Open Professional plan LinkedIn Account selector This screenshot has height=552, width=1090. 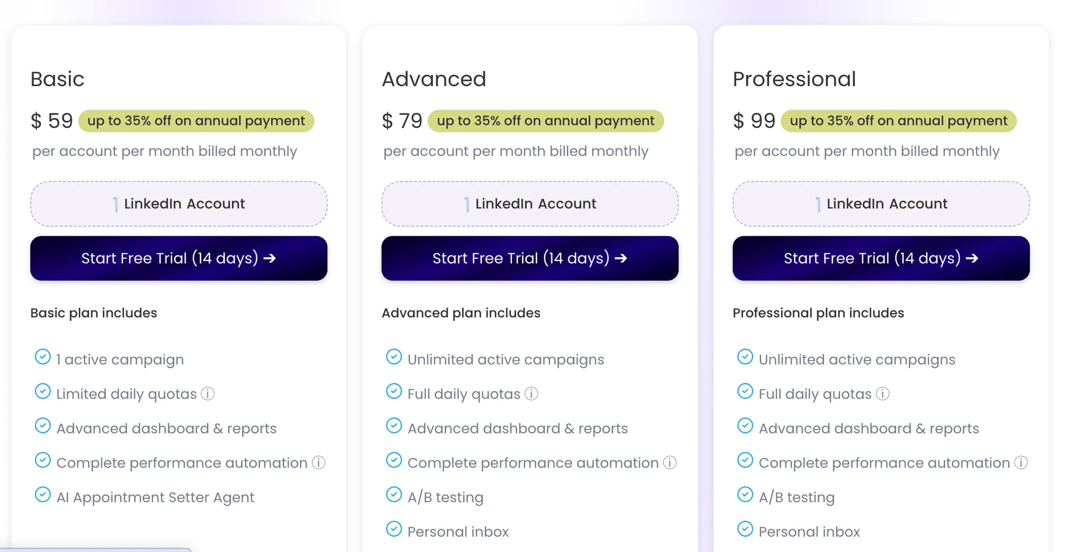[881, 204]
